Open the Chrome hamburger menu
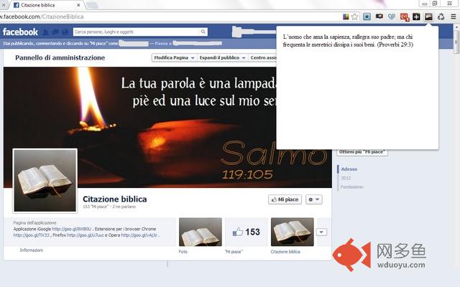460x287 pixels. coord(453,17)
